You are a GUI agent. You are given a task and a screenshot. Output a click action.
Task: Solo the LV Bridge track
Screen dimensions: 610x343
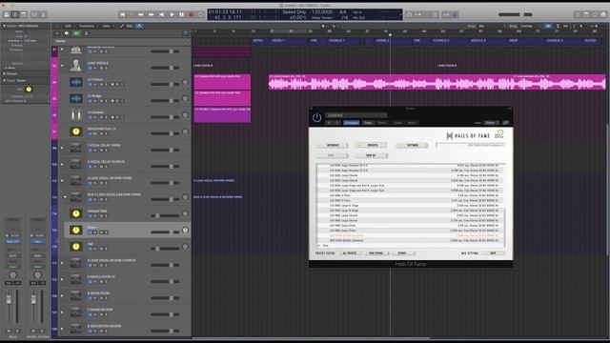[x=106, y=101]
